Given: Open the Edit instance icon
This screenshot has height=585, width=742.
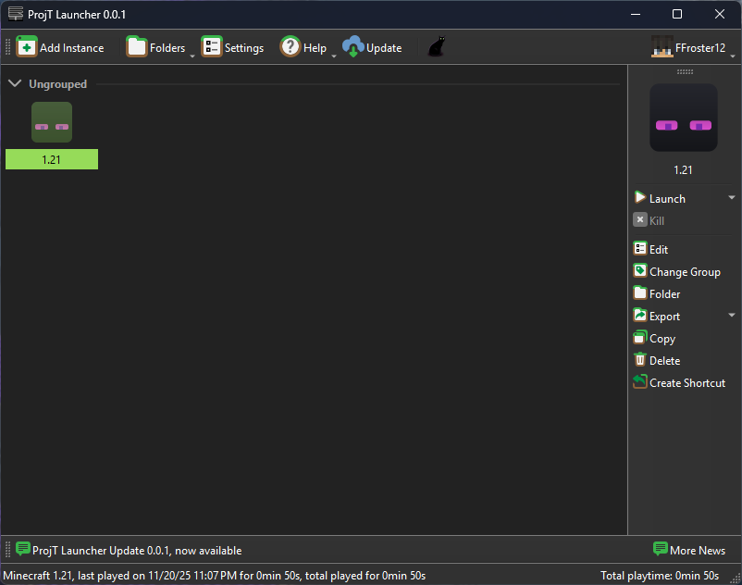Looking at the screenshot, I should [639, 249].
